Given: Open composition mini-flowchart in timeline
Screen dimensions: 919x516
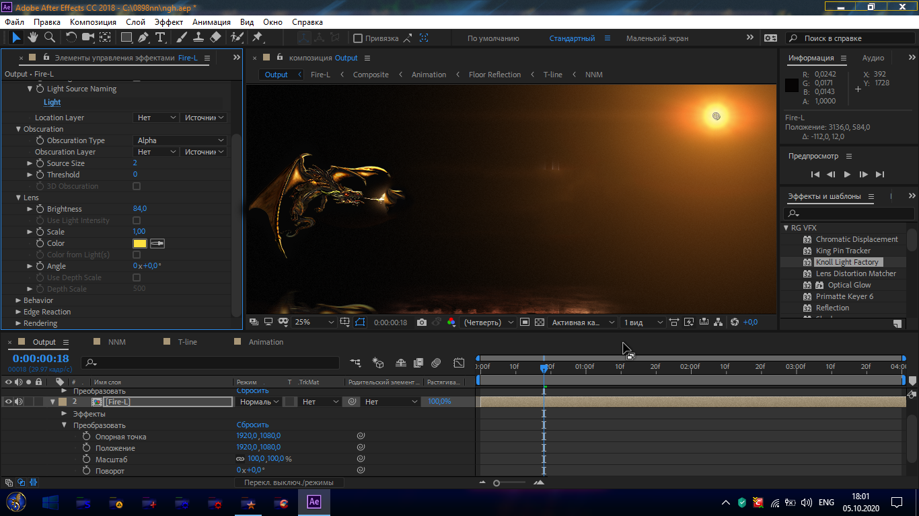Looking at the screenshot, I should click(x=355, y=363).
